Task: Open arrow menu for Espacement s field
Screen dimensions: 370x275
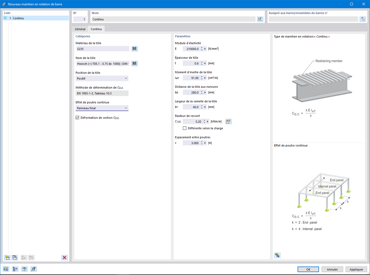Action: (x=205, y=143)
